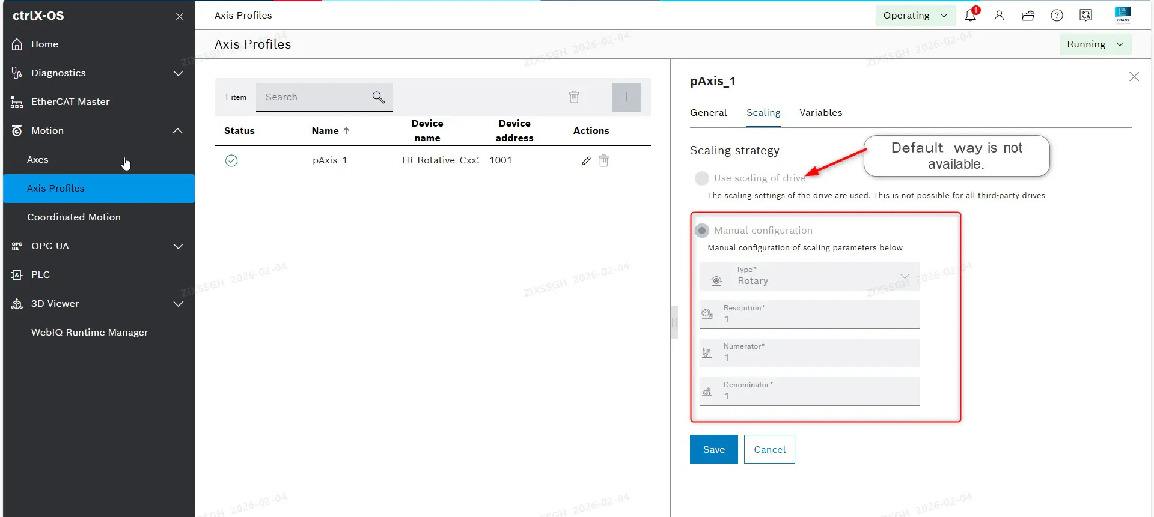Collapse the Motion menu chevron
This screenshot has width=1154, height=517.
coord(178,131)
